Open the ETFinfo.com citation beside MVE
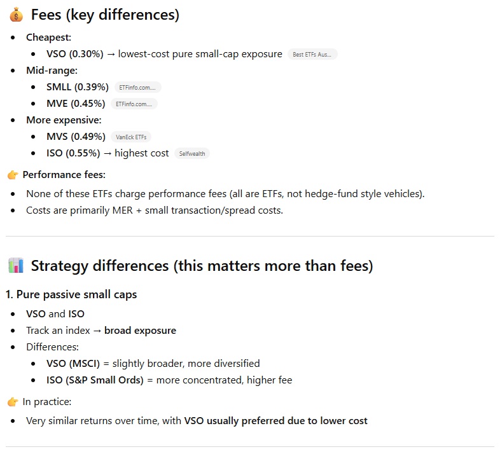500x454 pixels. 134,104
